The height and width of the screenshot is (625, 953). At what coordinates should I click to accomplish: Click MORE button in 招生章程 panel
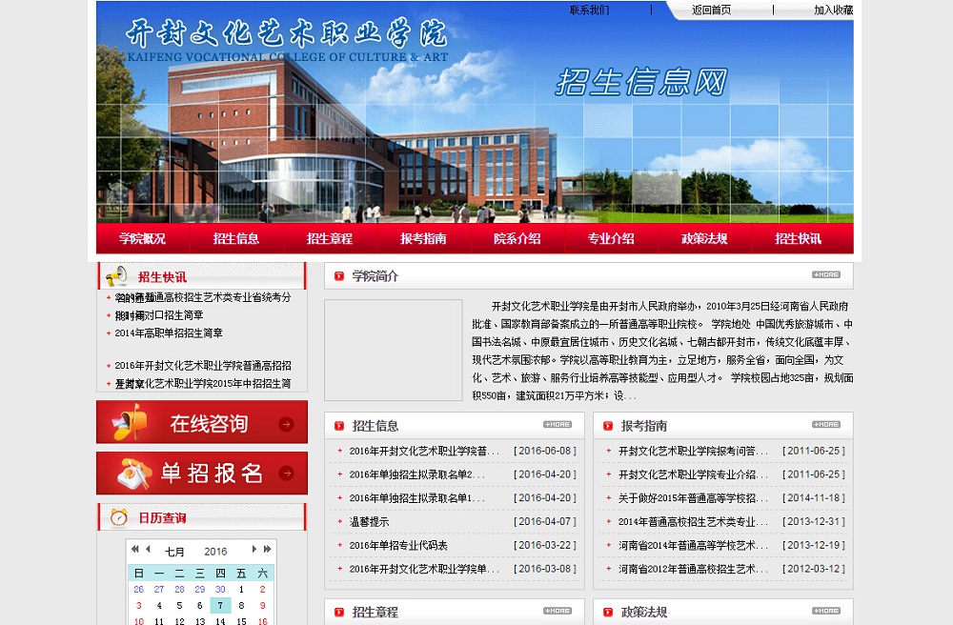coord(558,611)
